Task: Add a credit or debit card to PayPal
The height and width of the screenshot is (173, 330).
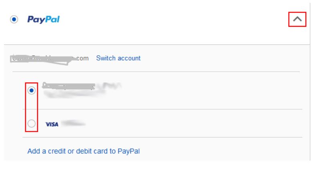Action: (83, 151)
